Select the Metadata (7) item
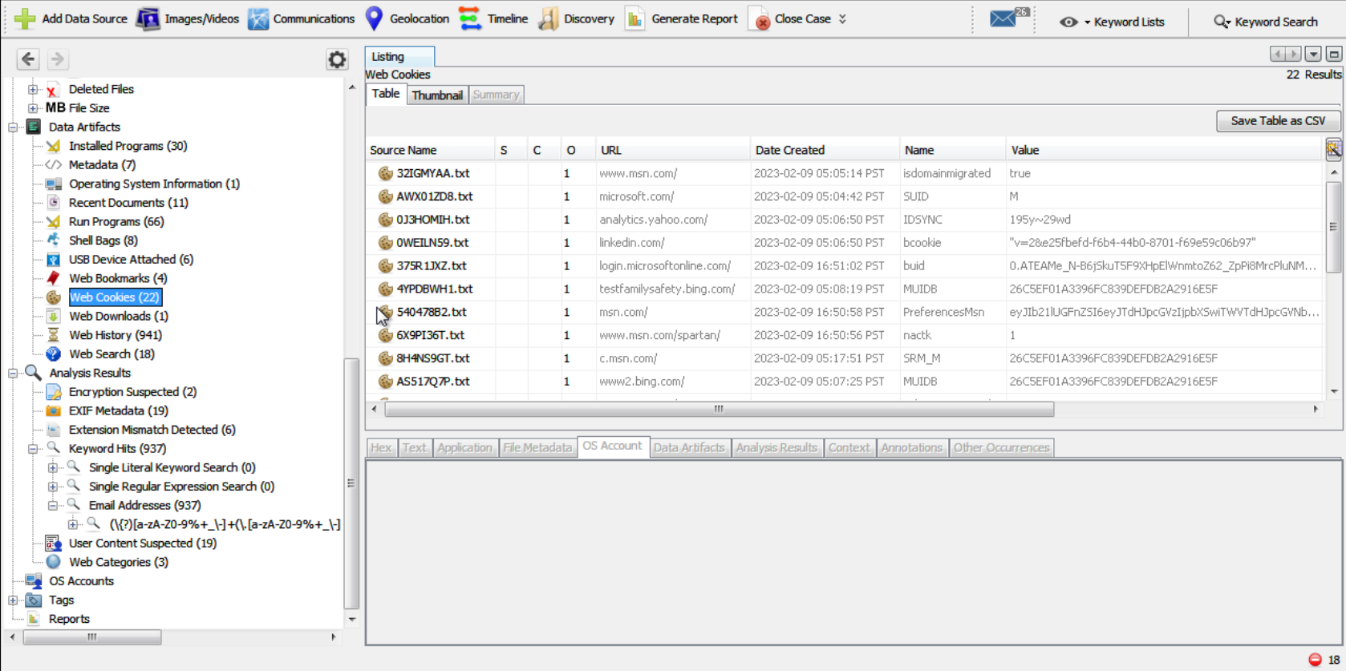Viewport: 1346px width, 671px height. point(102,164)
